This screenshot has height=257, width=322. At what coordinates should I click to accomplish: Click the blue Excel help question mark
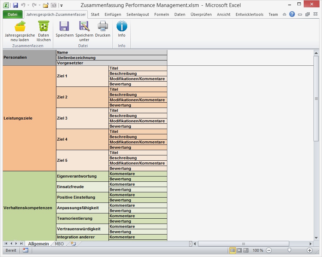292,14
